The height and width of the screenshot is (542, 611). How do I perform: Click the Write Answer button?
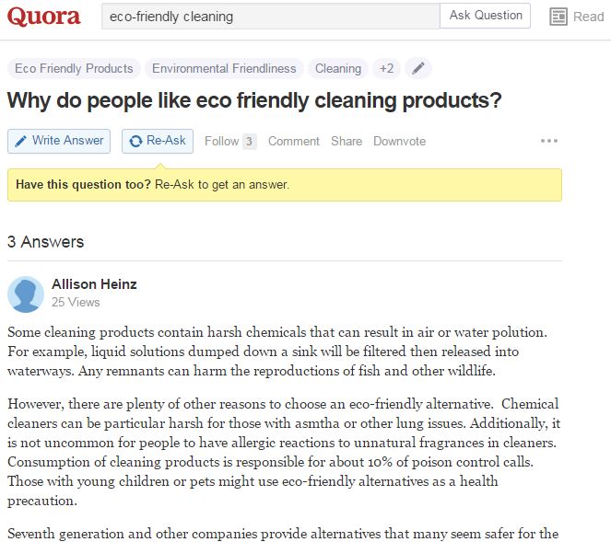pyautogui.click(x=59, y=141)
